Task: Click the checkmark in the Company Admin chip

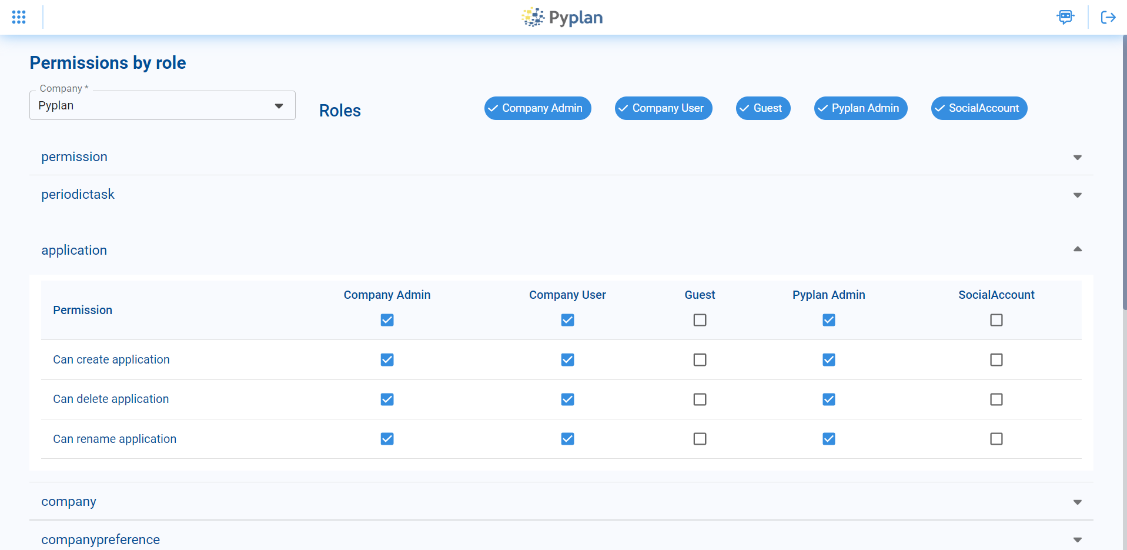Action: tap(493, 108)
